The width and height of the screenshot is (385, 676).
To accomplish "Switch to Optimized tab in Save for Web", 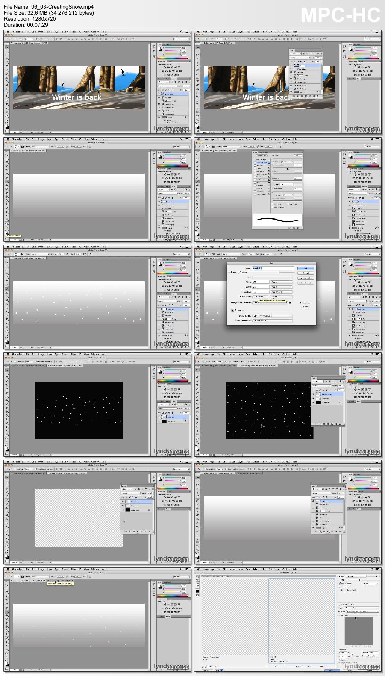I will 215,577.
